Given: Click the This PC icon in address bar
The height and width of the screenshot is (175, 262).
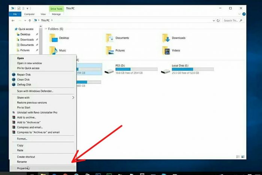Looking at the screenshot, I should tap(35, 20).
